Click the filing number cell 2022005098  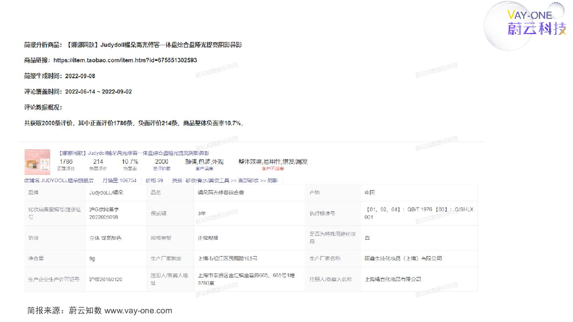click(x=116, y=213)
